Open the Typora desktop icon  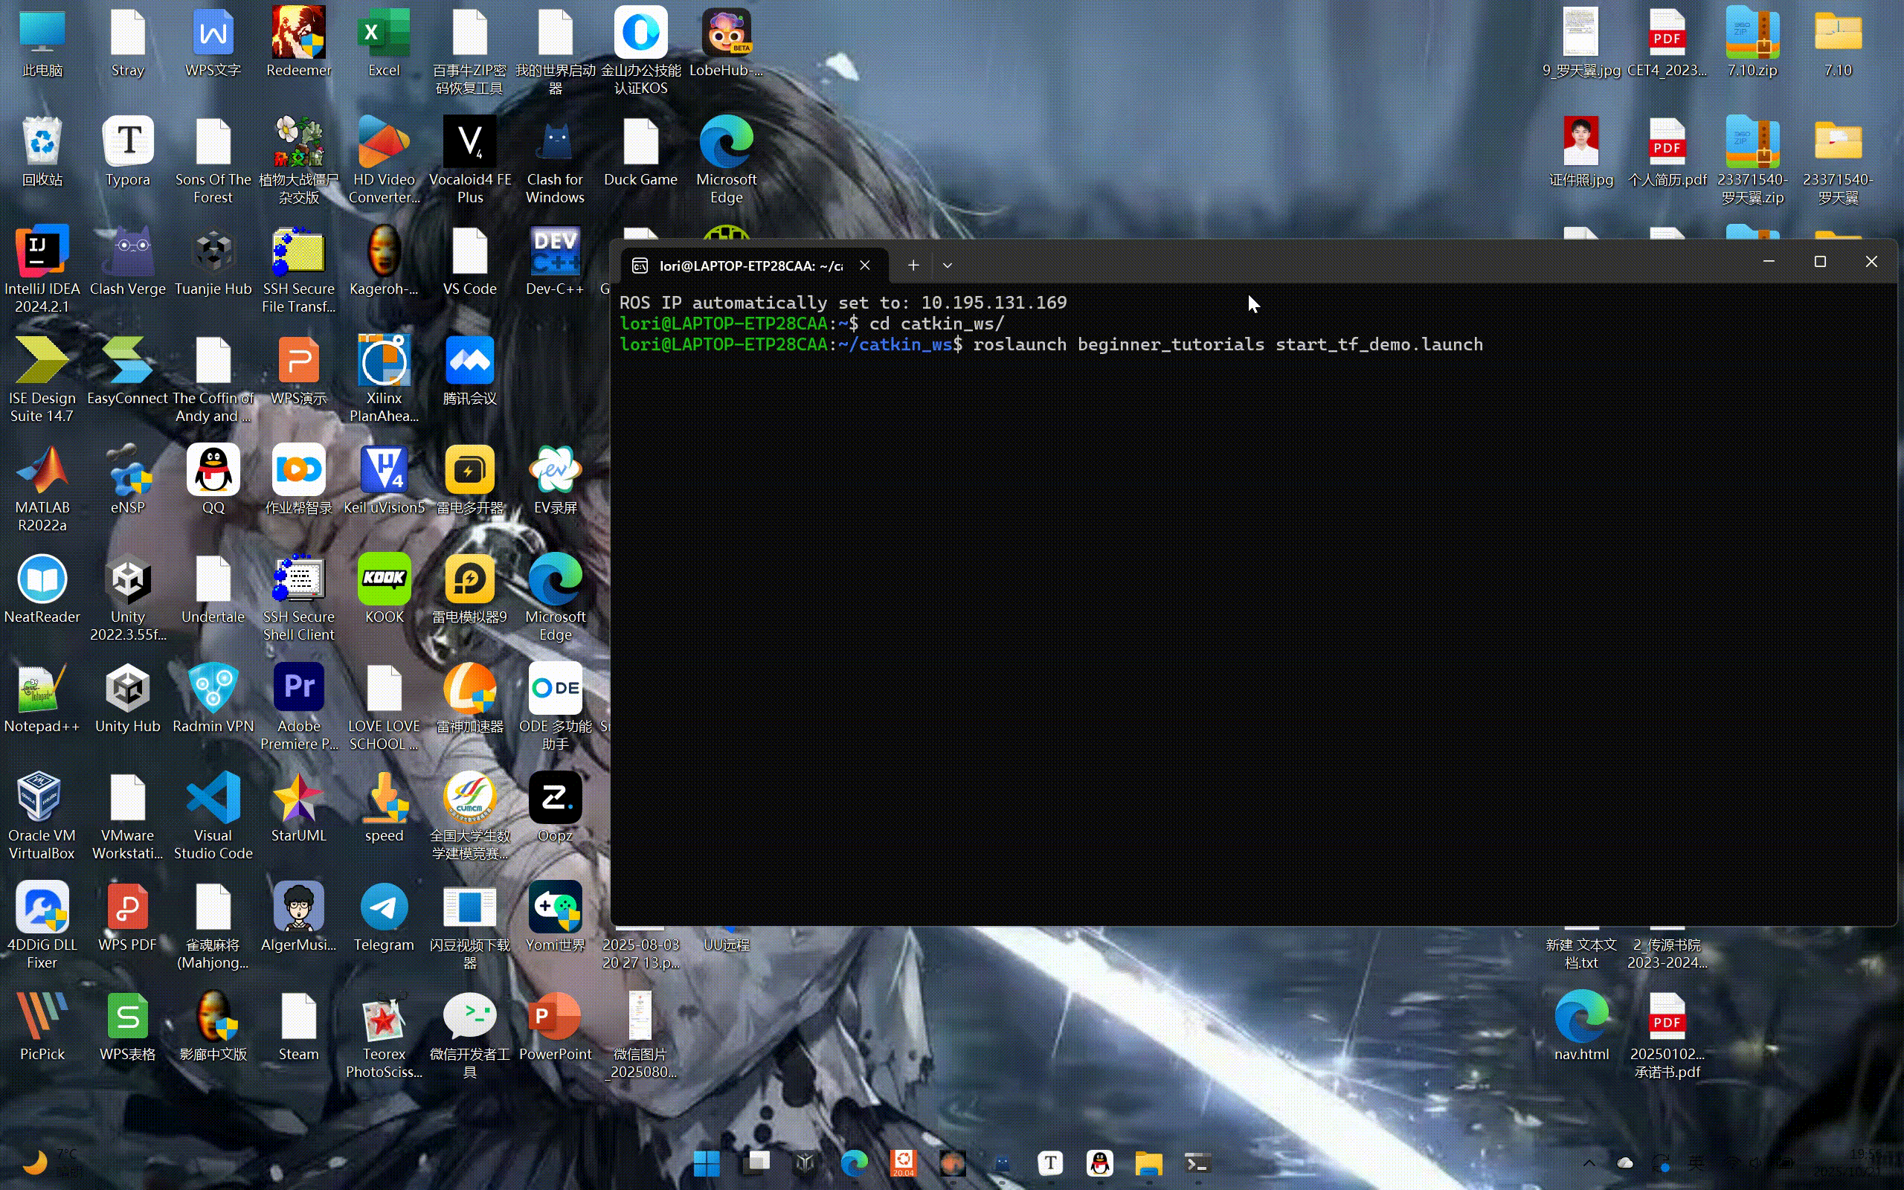(x=127, y=152)
